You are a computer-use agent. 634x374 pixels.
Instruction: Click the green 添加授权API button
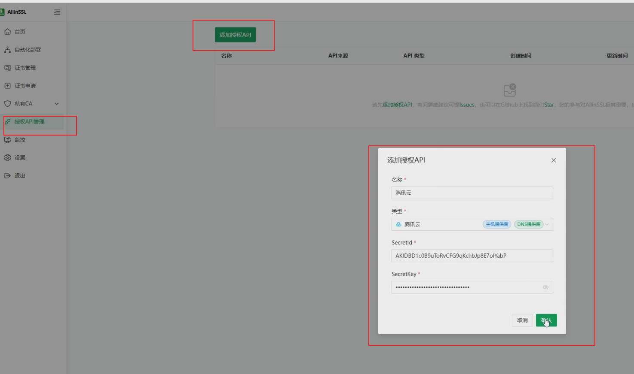235,35
